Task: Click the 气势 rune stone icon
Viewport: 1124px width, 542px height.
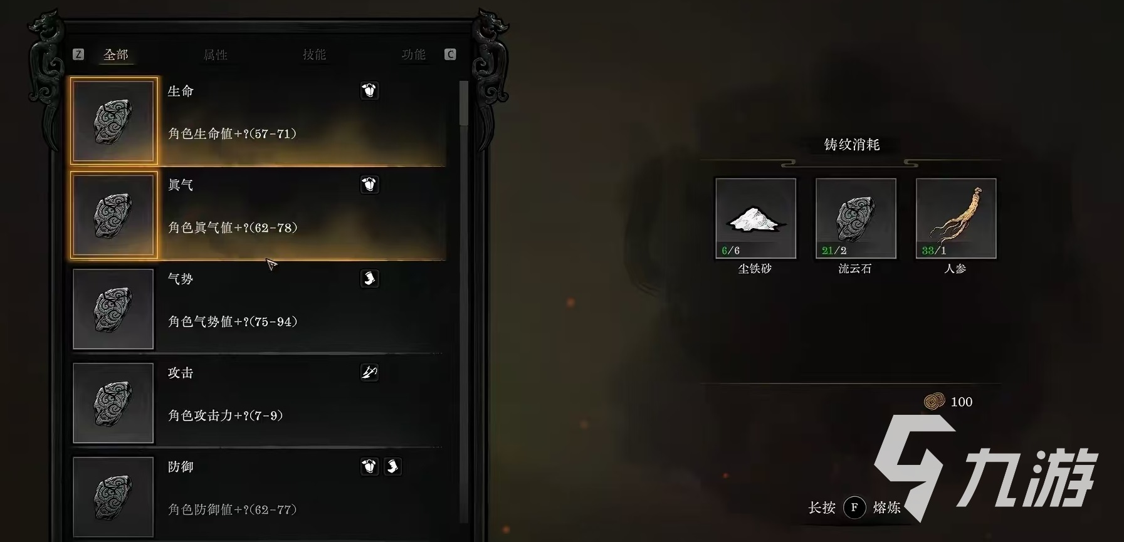Action: (x=113, y=309)
